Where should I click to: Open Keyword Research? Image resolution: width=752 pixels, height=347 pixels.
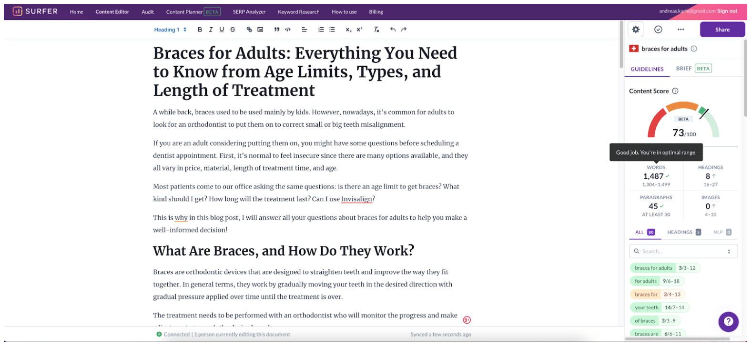coord(299,12)
